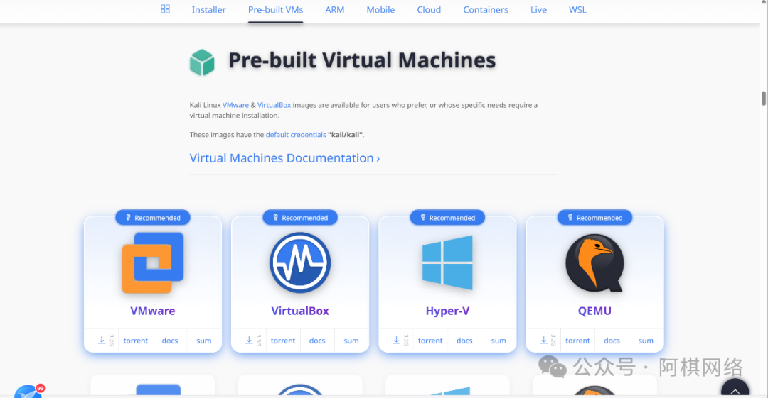
Task: Click the QEMU card title
Action: 594,311
